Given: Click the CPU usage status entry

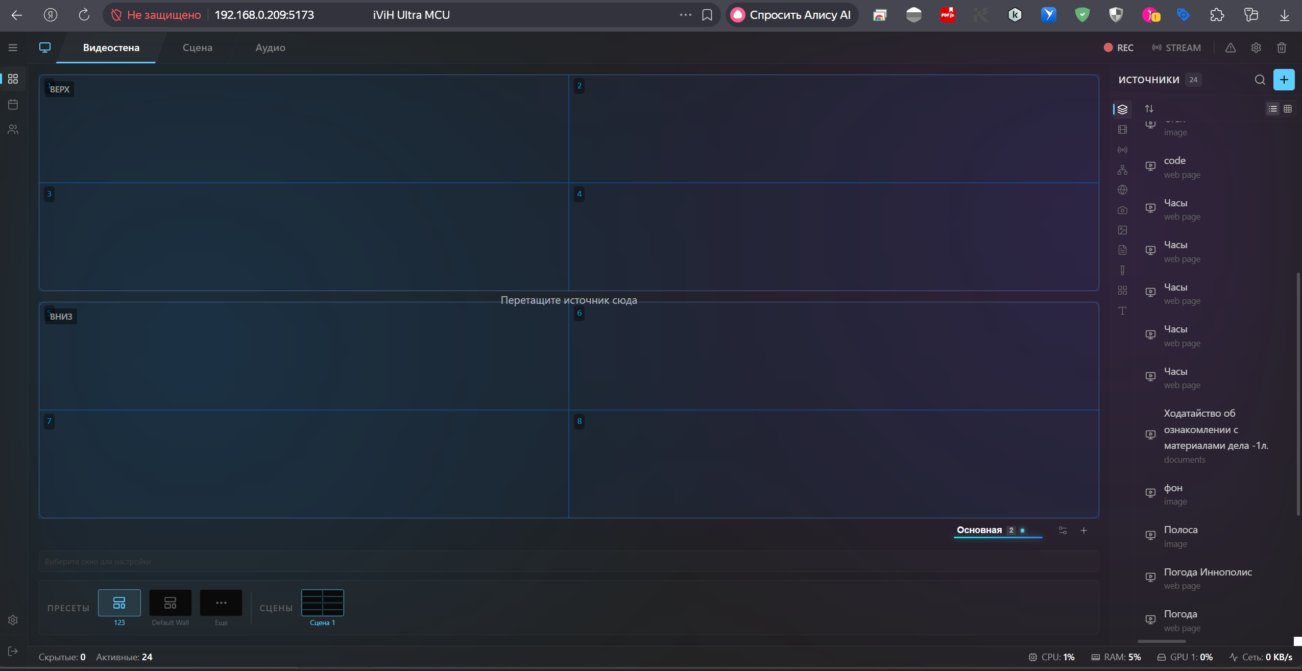Looking at the screenshot, I should (x=1051, y=657).
